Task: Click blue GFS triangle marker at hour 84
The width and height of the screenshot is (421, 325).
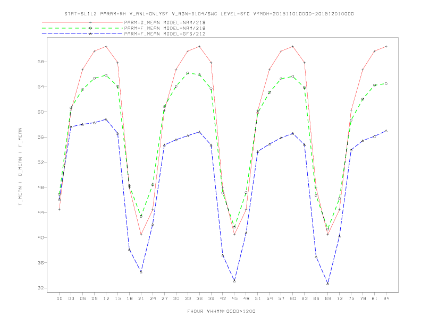Action: pos(386,131)
